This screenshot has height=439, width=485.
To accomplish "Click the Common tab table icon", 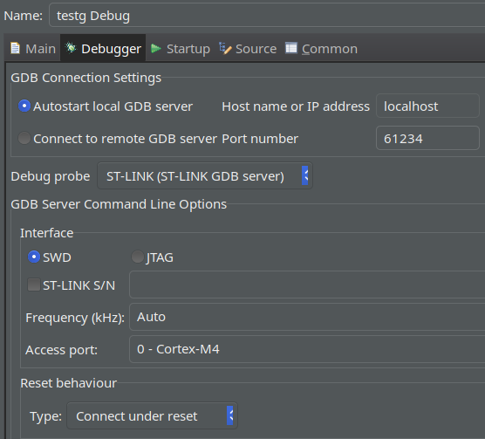I will pyautogui.click(x=291, y=48).
